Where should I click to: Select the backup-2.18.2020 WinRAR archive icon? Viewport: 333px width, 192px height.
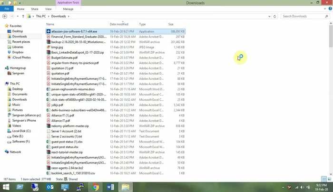coord(49,42)
